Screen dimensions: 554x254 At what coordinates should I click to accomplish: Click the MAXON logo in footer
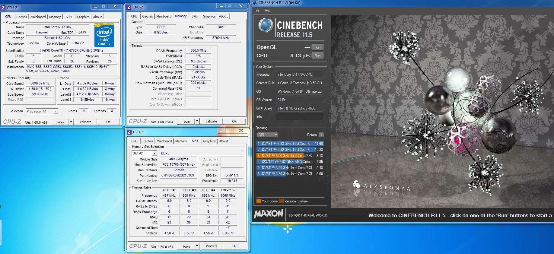tap(268, 214)
